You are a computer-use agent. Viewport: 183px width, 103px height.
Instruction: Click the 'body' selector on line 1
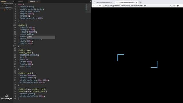pyautogui.click(x=20, y=5)
